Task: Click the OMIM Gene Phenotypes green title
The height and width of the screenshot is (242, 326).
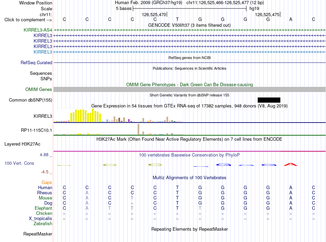Action: click(x=190, y=85)
